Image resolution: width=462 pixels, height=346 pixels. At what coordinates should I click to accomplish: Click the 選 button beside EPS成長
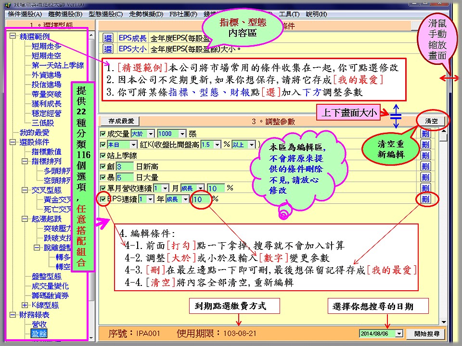click(x=108, y=38)
